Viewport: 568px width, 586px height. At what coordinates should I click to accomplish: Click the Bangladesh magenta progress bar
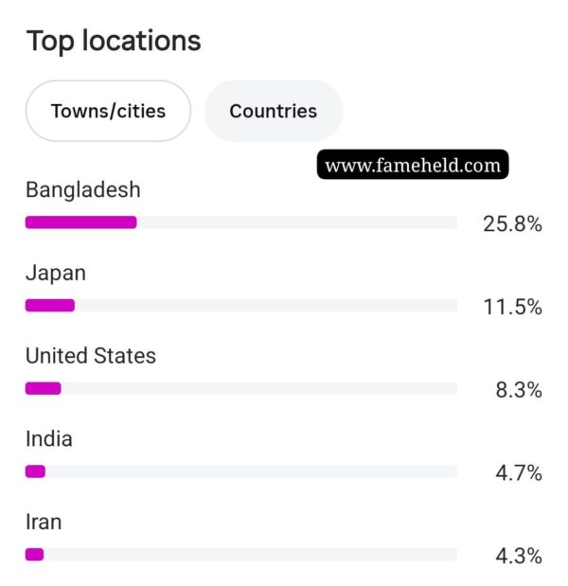coord(81,222)
